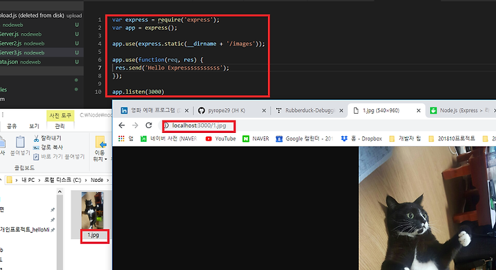This screenshot has height=270, width=496.
Task: Switch to the pyrope29 GitHub tab
Action: pyautogui.click(x=227, y=110)
